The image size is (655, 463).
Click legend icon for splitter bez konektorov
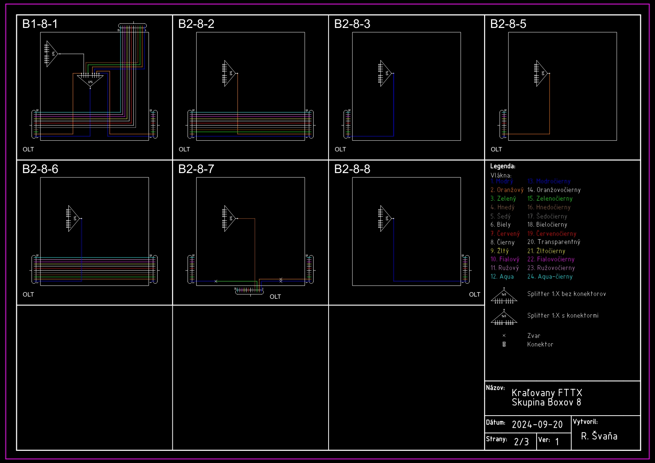[x=504, y=296]
